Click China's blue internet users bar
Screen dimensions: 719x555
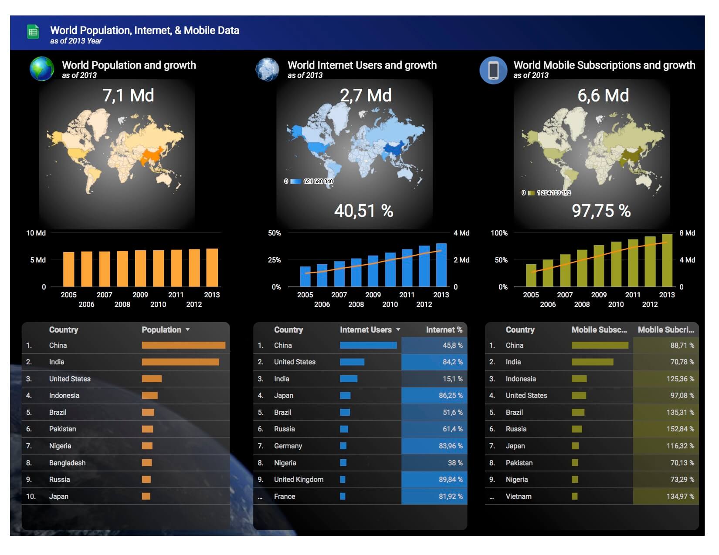click(x=368, y=345)
